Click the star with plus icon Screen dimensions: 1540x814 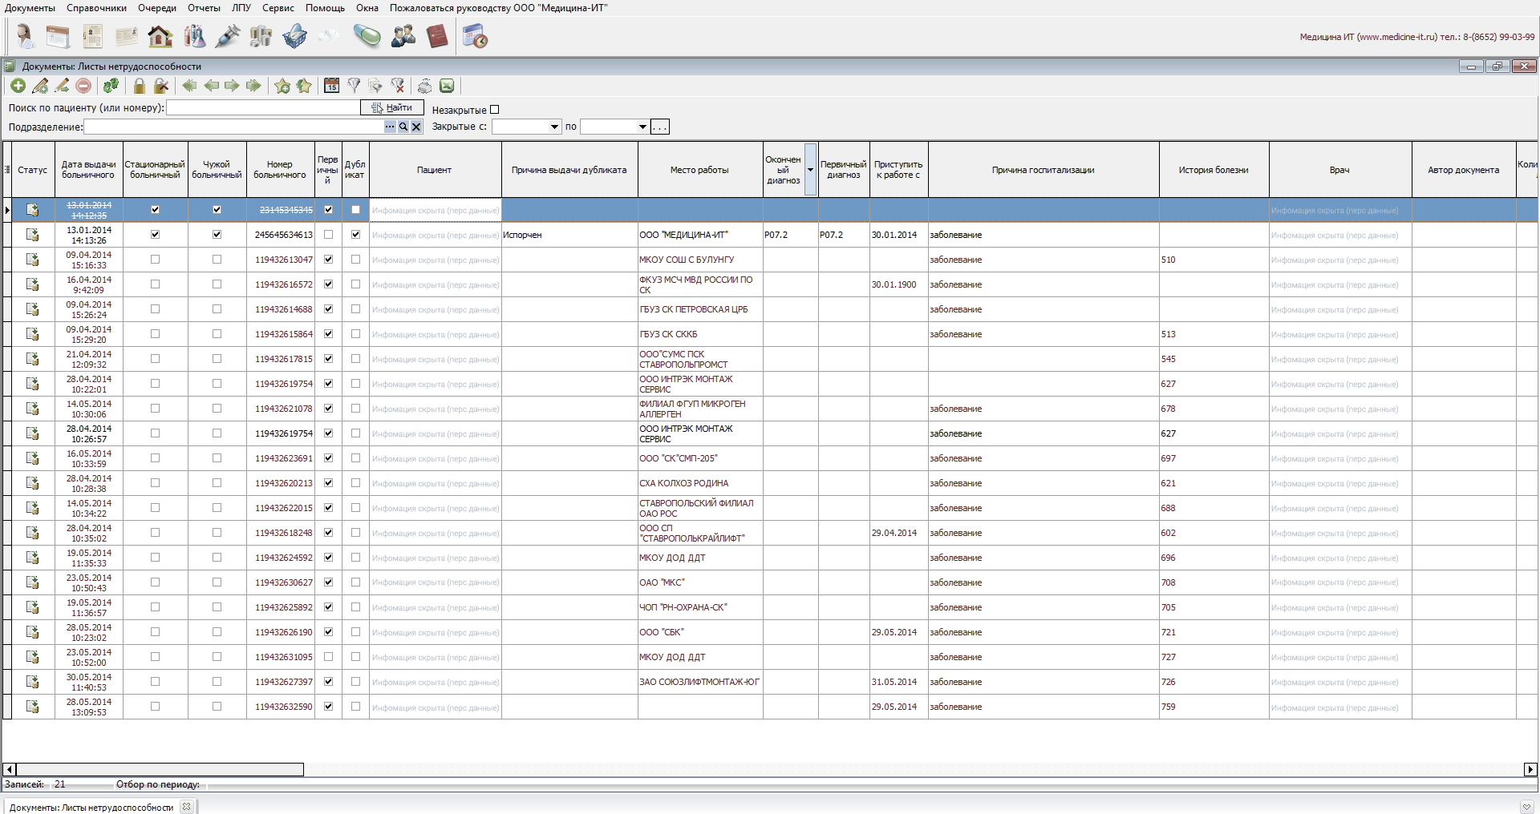282,86
